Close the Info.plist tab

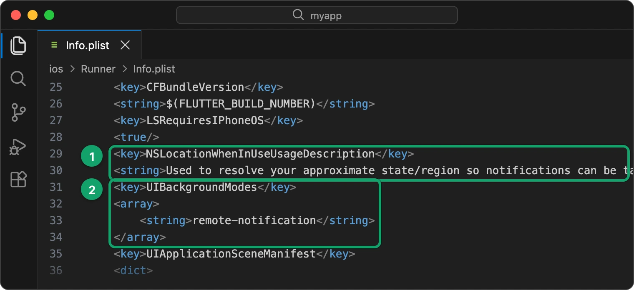coord(125,45)
